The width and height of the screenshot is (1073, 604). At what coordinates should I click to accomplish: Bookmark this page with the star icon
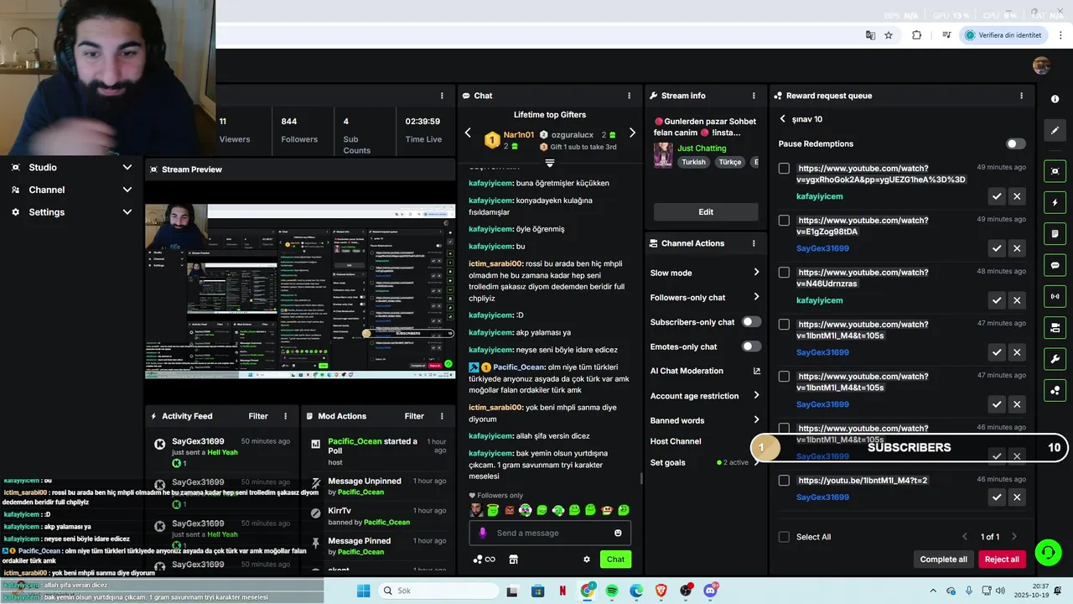tap(889, 35)
